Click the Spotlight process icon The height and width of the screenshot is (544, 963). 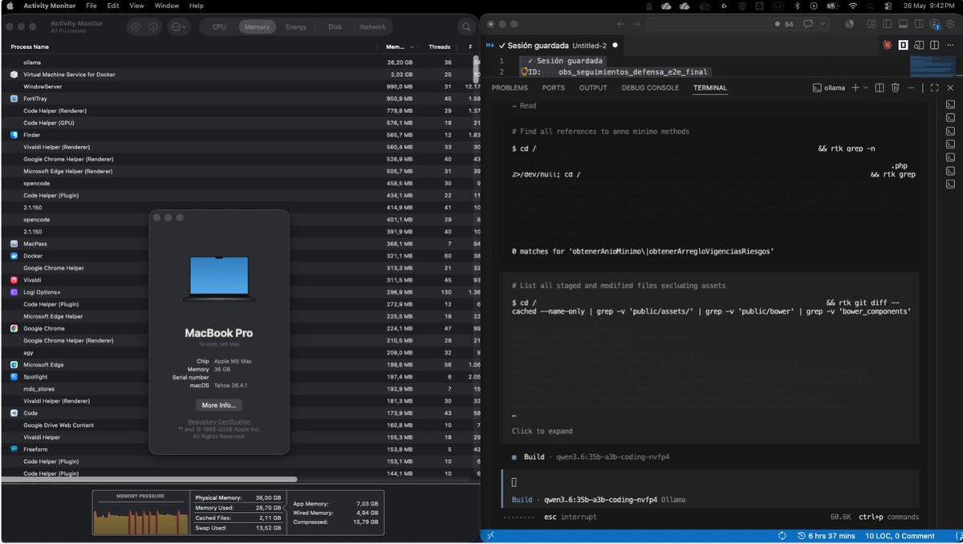14,376
